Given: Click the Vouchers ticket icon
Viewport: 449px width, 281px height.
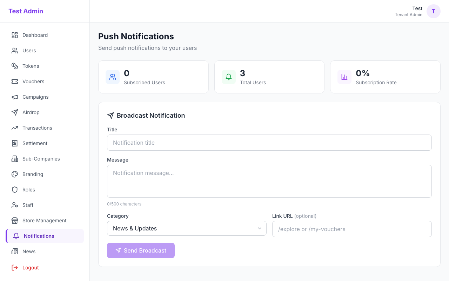Looking at the screenshot, I should pos(14,81).
